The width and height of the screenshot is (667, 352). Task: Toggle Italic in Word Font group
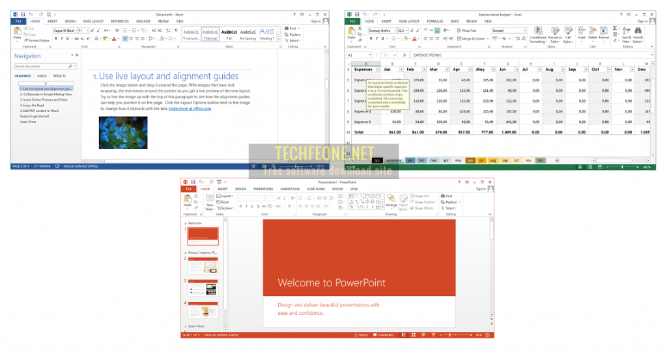click(62, 38)
